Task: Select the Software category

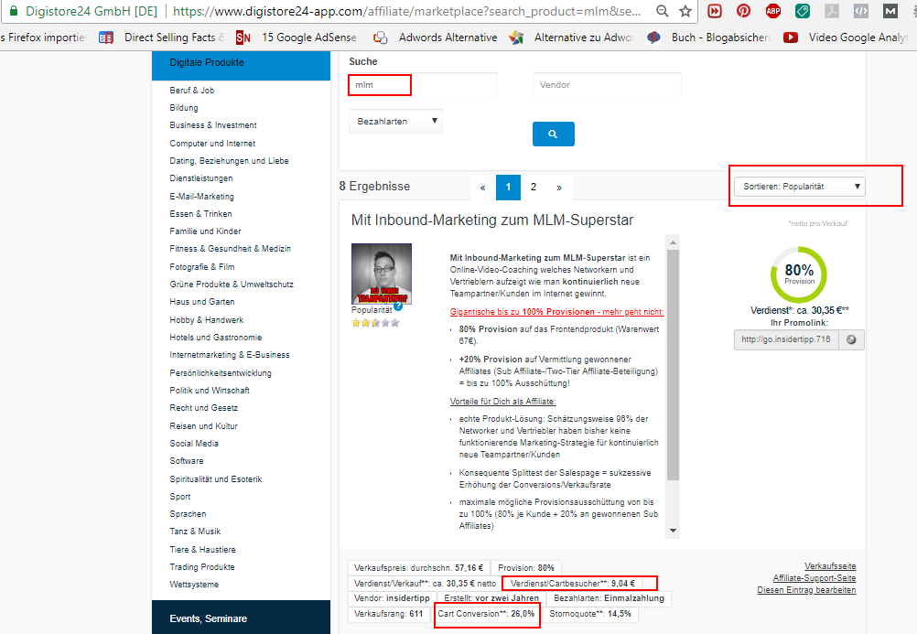Action: click(187, 461)
